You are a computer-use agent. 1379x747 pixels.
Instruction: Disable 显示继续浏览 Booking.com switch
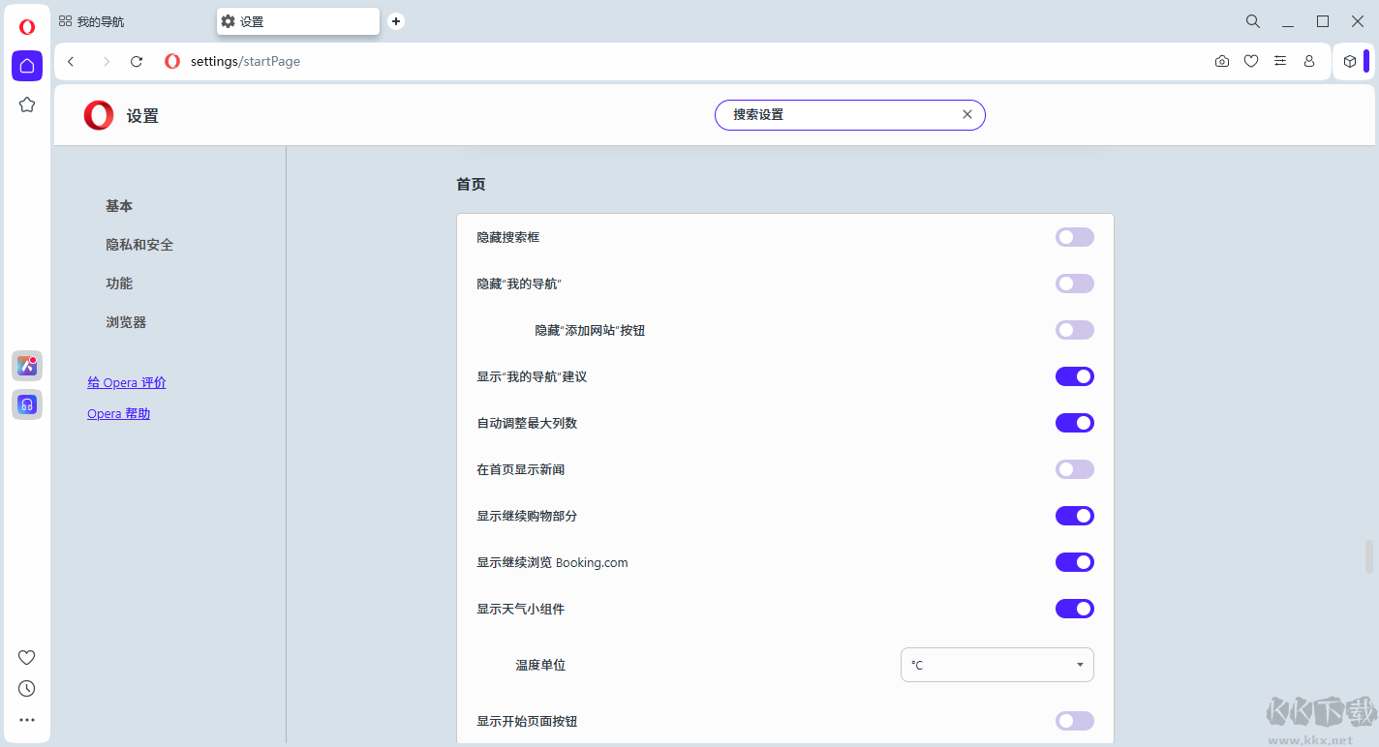coord(1075,562)
